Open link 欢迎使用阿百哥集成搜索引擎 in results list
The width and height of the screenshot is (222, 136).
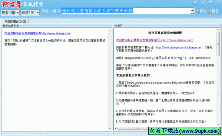37,33
